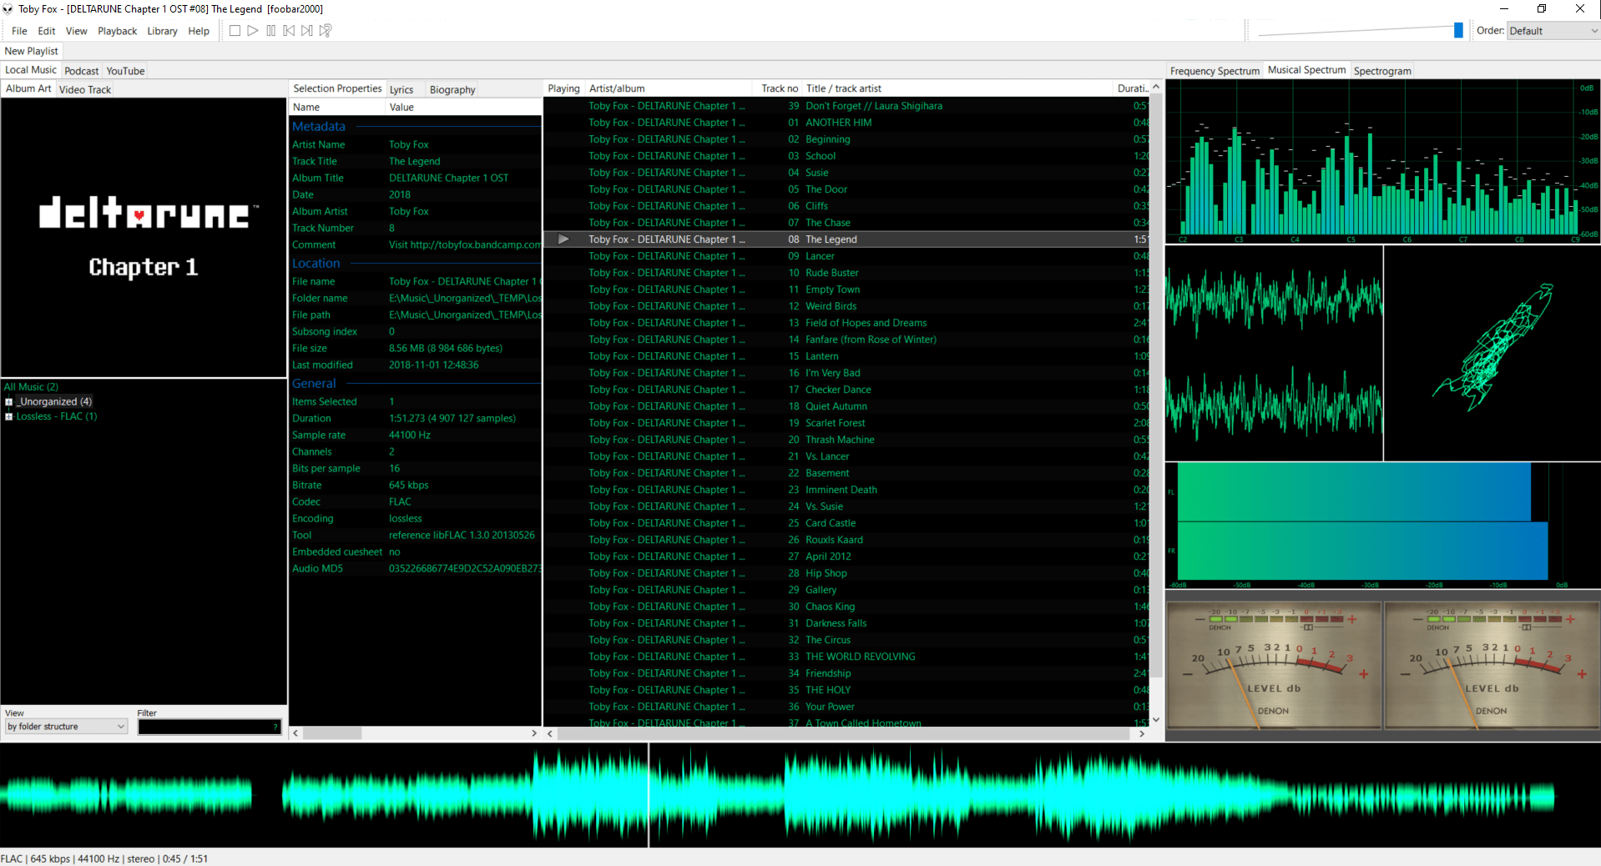The height and width of the screenshot is (866, 1601).
Task: Switch to the Local Music tab
Action: pos(31,70)
